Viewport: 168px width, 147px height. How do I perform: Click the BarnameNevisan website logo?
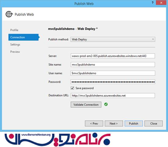coord(57,139)
